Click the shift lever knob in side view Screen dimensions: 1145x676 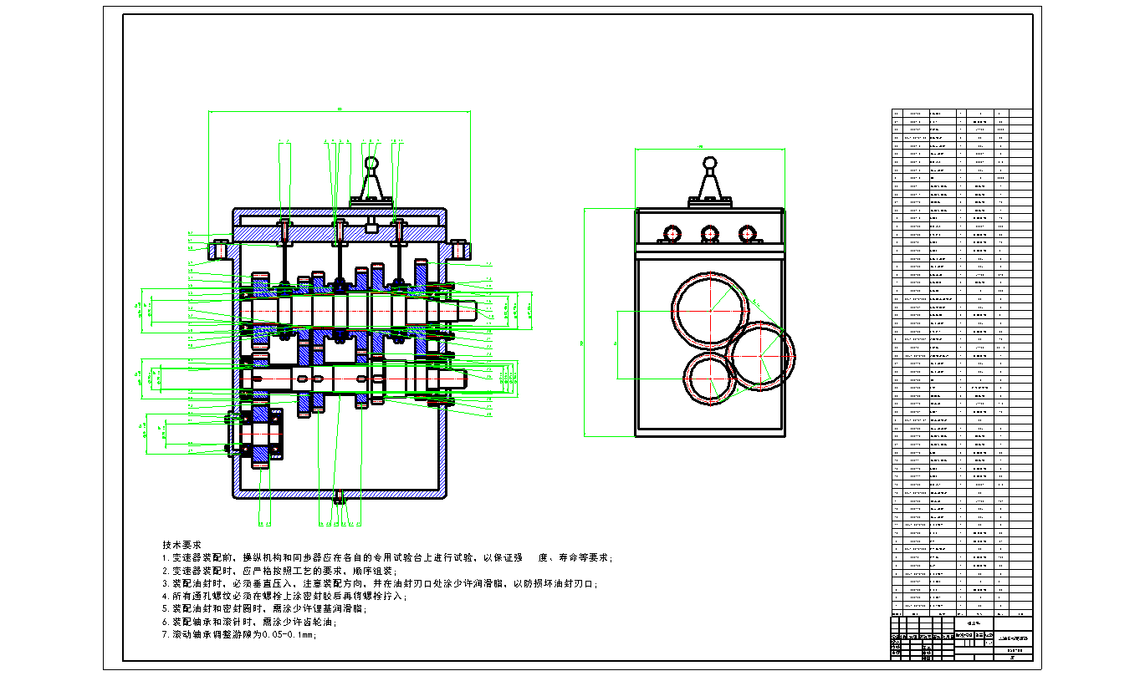[x=710, y=160]
